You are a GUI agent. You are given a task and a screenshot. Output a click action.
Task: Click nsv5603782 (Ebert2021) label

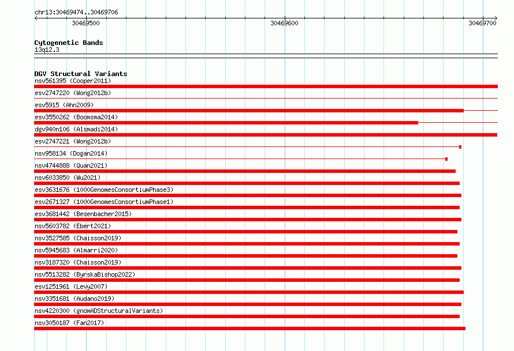point(73,226)
